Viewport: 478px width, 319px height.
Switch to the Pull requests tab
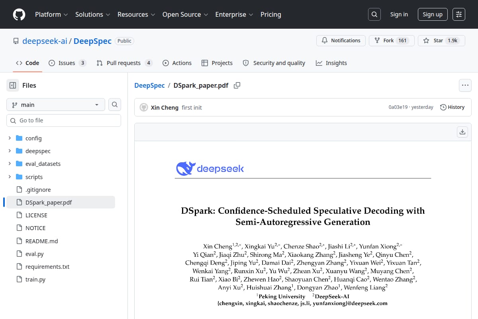[x=124, y=63]
